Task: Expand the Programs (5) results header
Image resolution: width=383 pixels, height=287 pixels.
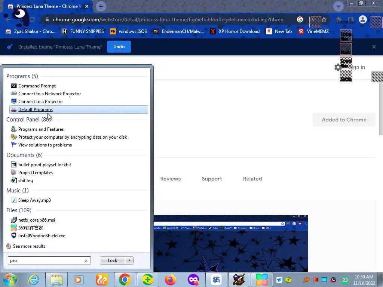Action: pos(22,76)
